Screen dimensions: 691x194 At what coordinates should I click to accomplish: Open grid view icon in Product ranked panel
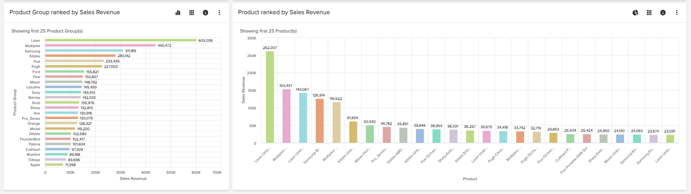(649, 13)
